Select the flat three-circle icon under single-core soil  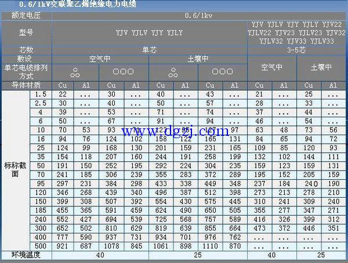pyautogui.click(x=221, y=72)
